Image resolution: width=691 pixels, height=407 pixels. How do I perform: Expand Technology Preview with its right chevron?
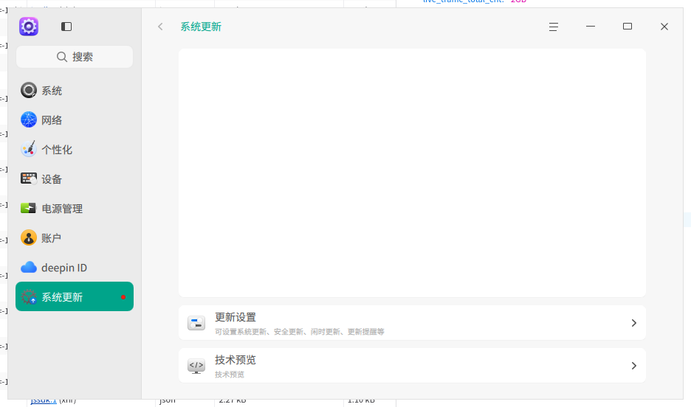click(x=633, y=366)
